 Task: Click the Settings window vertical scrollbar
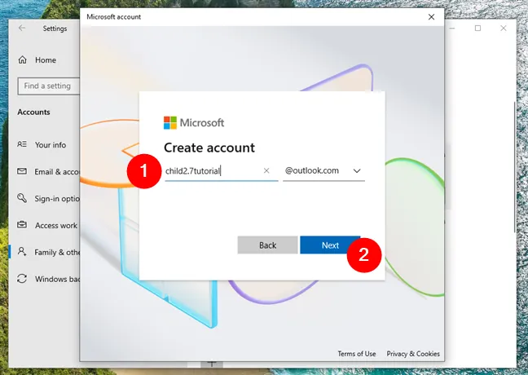tap(514, 167)
